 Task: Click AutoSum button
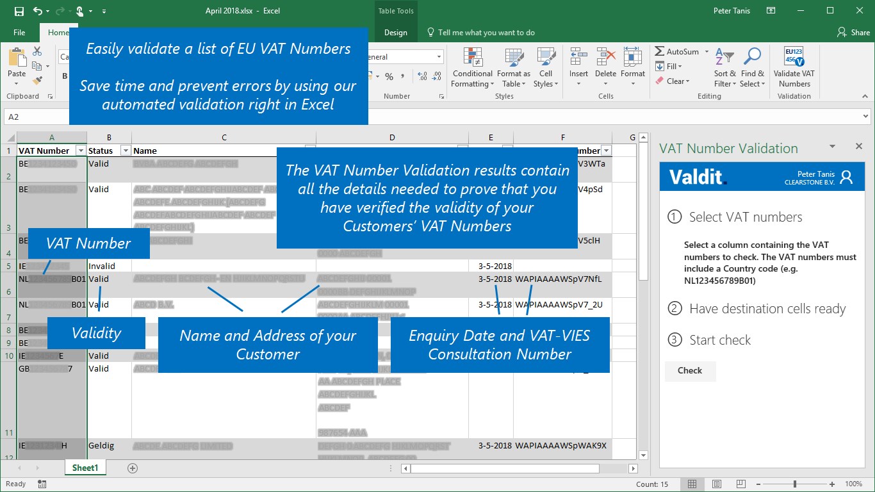[x=677, y=52]
